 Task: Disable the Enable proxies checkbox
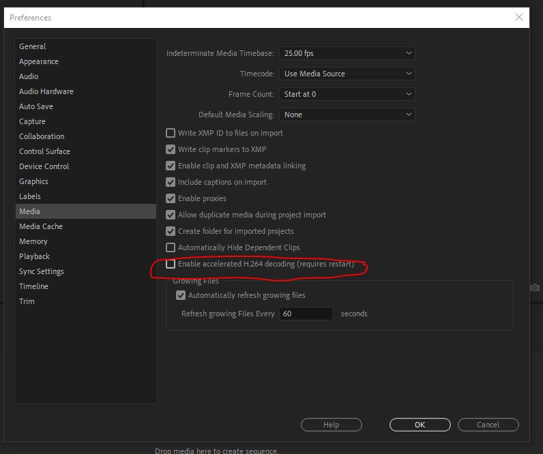pyautogui.click(x=171, y=198)
